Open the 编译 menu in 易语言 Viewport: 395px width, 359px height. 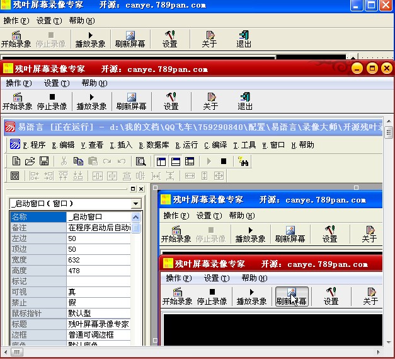pyautogui.click(x=215, y=144)
